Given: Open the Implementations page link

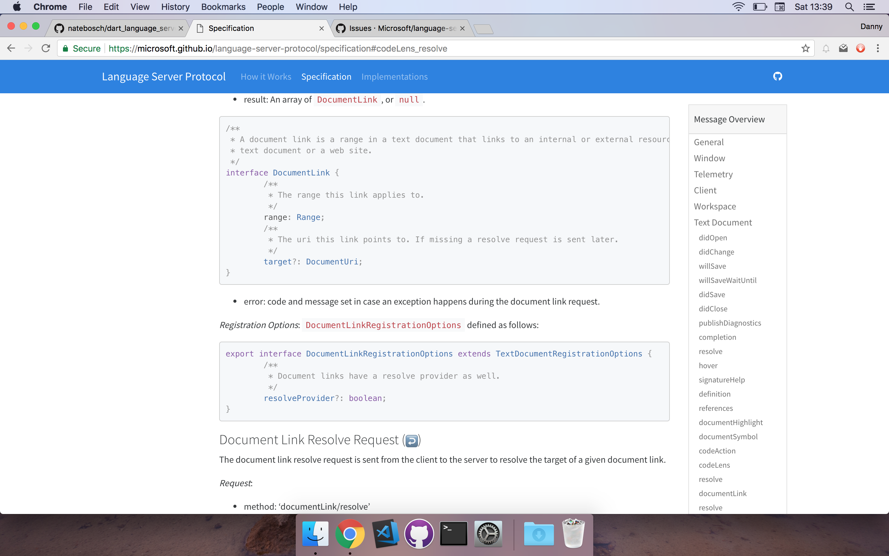Looking at the screenshot, I should tap(394, 77).
